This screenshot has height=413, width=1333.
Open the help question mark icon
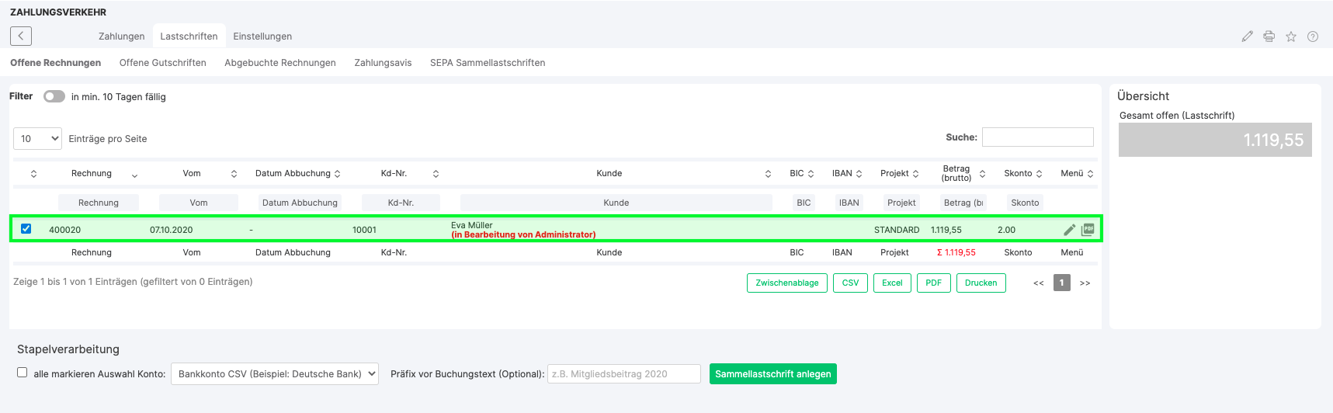[1312, 36]
